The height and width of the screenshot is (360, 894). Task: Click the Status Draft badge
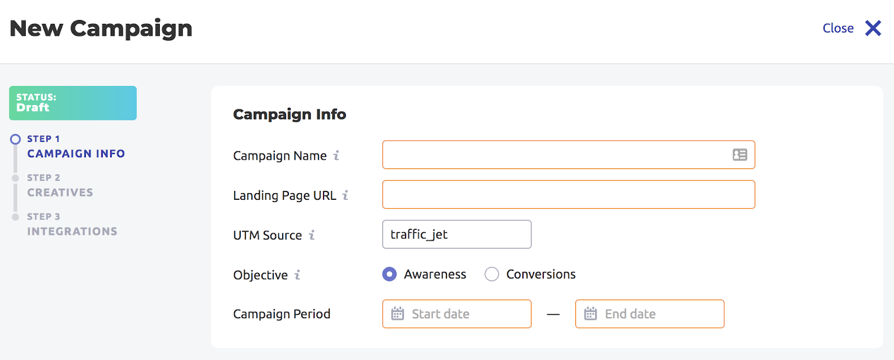tap(73, 103)
